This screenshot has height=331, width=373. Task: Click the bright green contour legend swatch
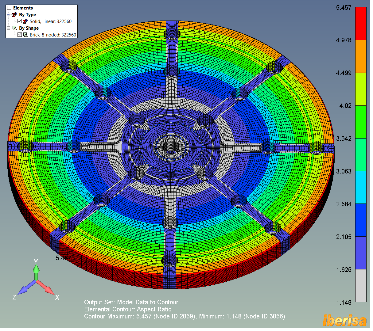pos(361,122)
